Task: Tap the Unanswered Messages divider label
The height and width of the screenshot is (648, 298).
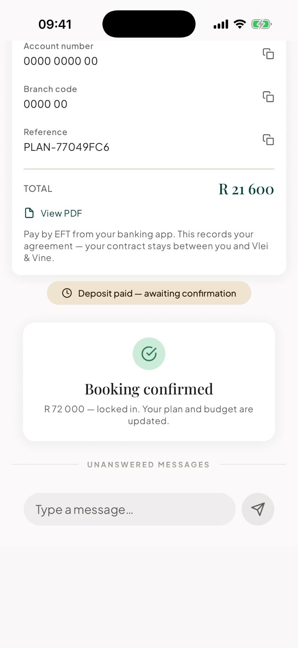Action: [x=148, y=464]
